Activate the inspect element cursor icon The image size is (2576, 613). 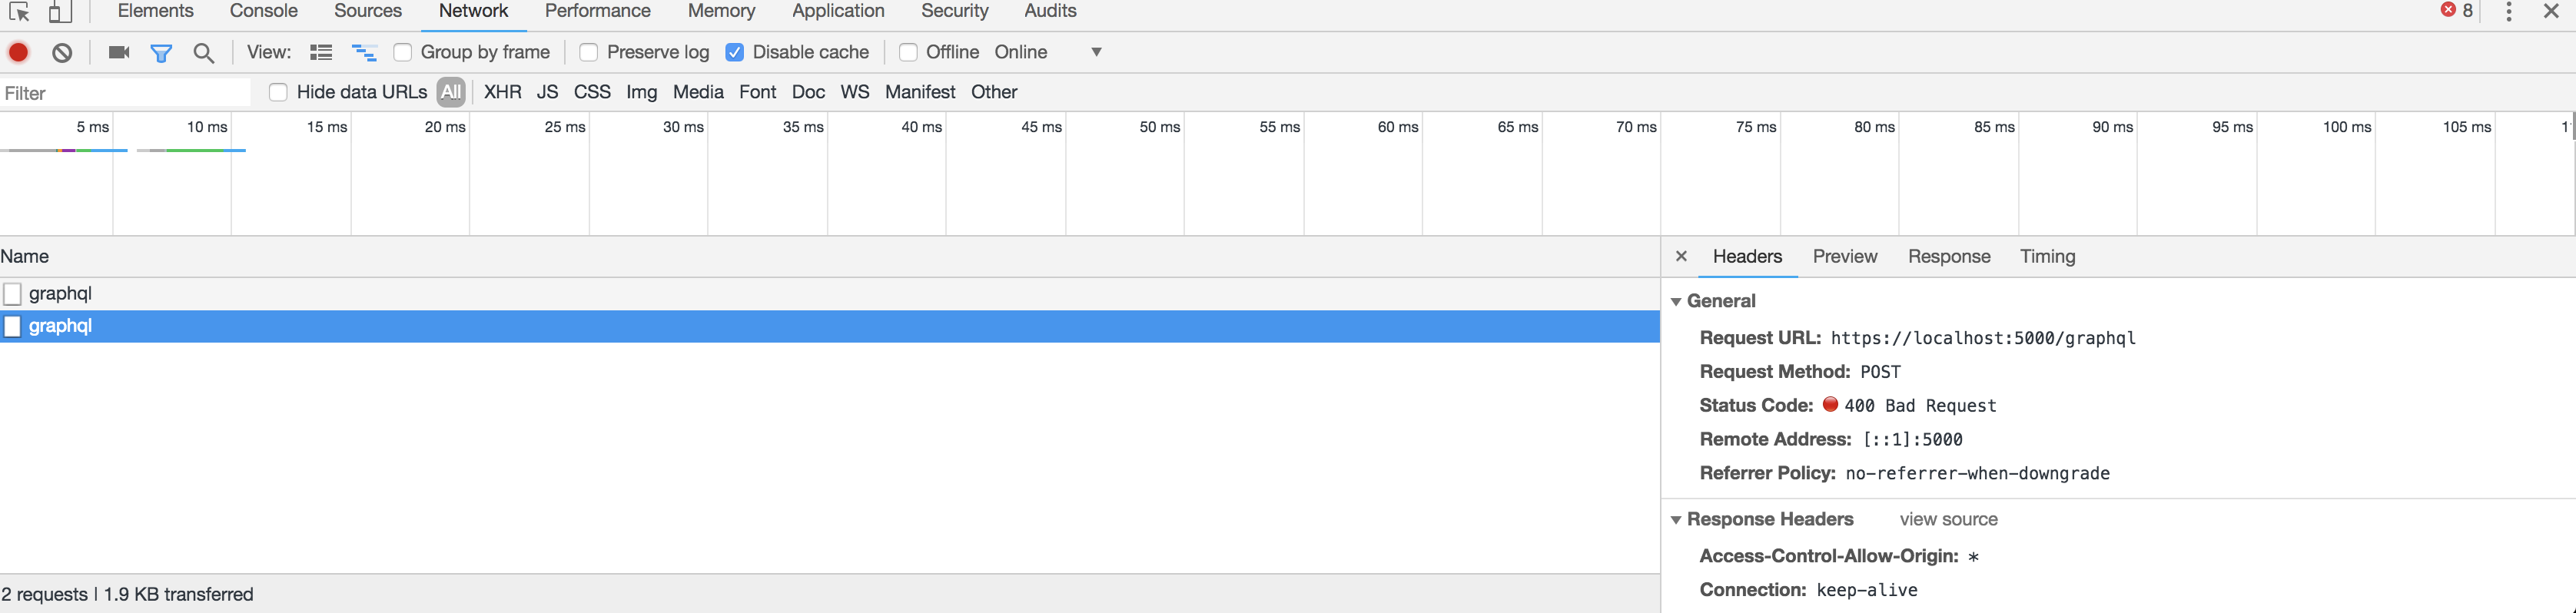[19, 12]
